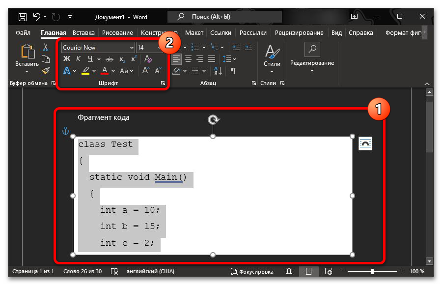Image resolution: width=442 pixels, height=285 pixels.
Task: Toggle bold Ж formatting
Action: click(67, 58)
